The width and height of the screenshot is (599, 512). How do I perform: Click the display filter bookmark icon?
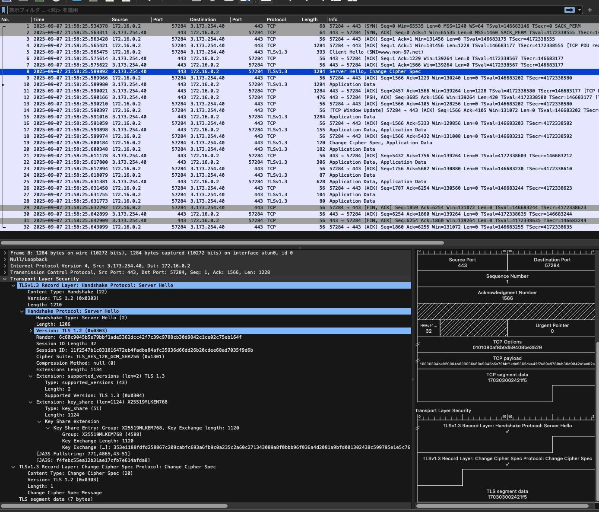point(4,10)
